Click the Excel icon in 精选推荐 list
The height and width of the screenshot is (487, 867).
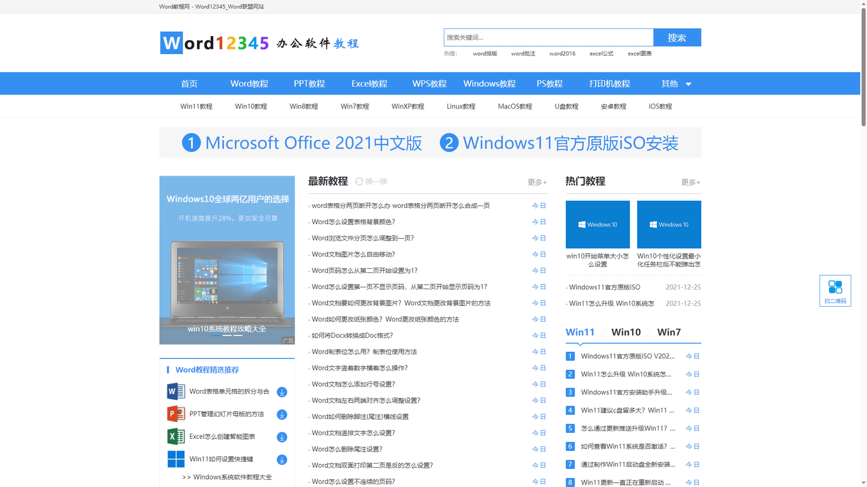176,436
